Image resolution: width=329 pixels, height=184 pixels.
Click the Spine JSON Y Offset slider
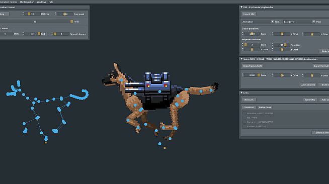(x=312, y=75)
